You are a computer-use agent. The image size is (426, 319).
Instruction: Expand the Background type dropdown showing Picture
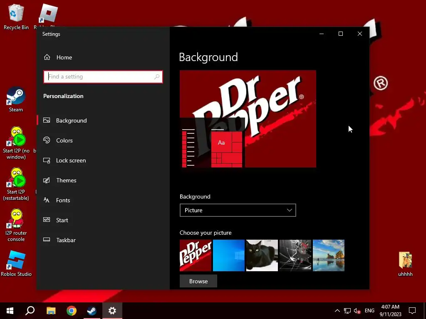238,210
